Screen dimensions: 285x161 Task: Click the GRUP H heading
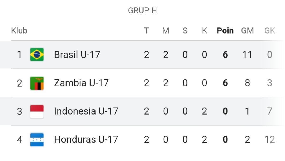[142, 11]
